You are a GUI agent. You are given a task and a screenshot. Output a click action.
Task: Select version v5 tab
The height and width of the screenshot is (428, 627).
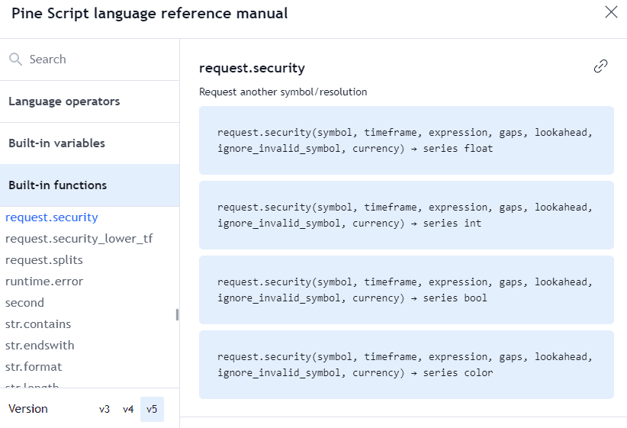152,409
